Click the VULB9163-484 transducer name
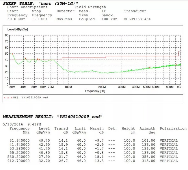188x170 pixels. [137, 19]
